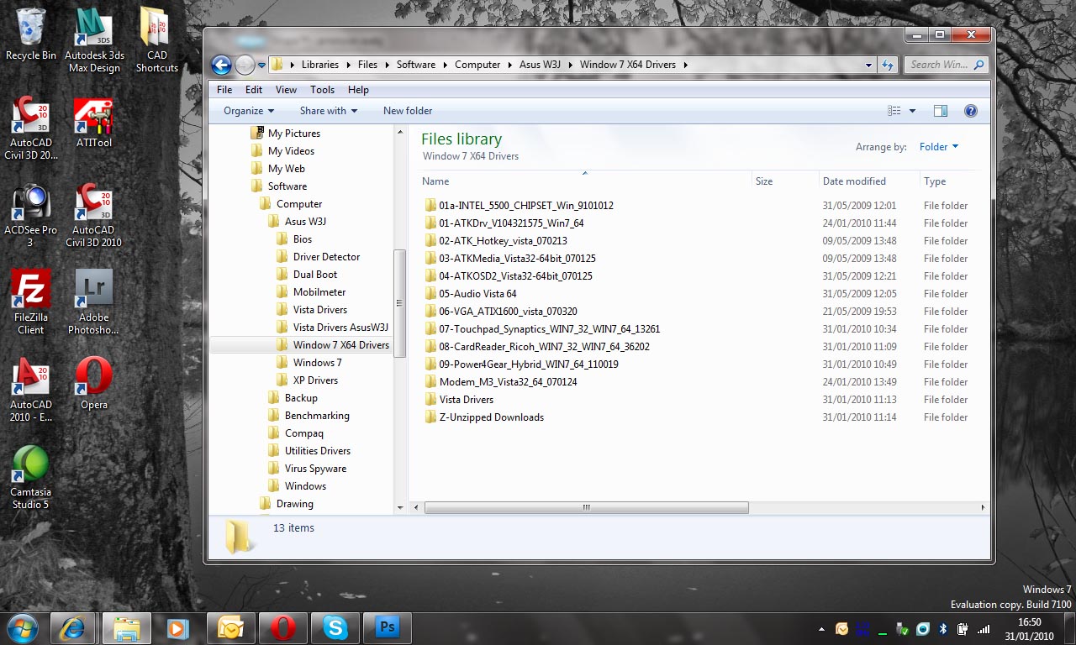1076x645 pixels.
Task: Open Opera from the taskbar
Action: click(283, 627)
